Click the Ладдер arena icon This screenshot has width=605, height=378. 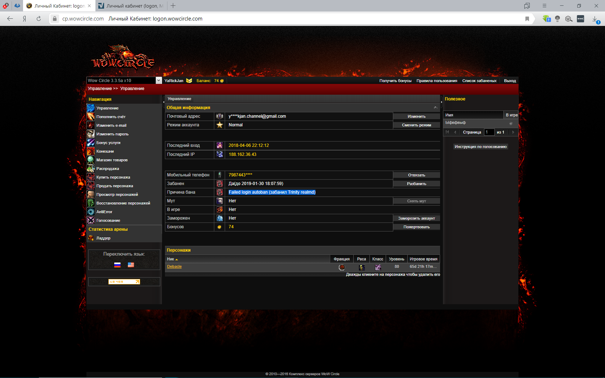91,238
